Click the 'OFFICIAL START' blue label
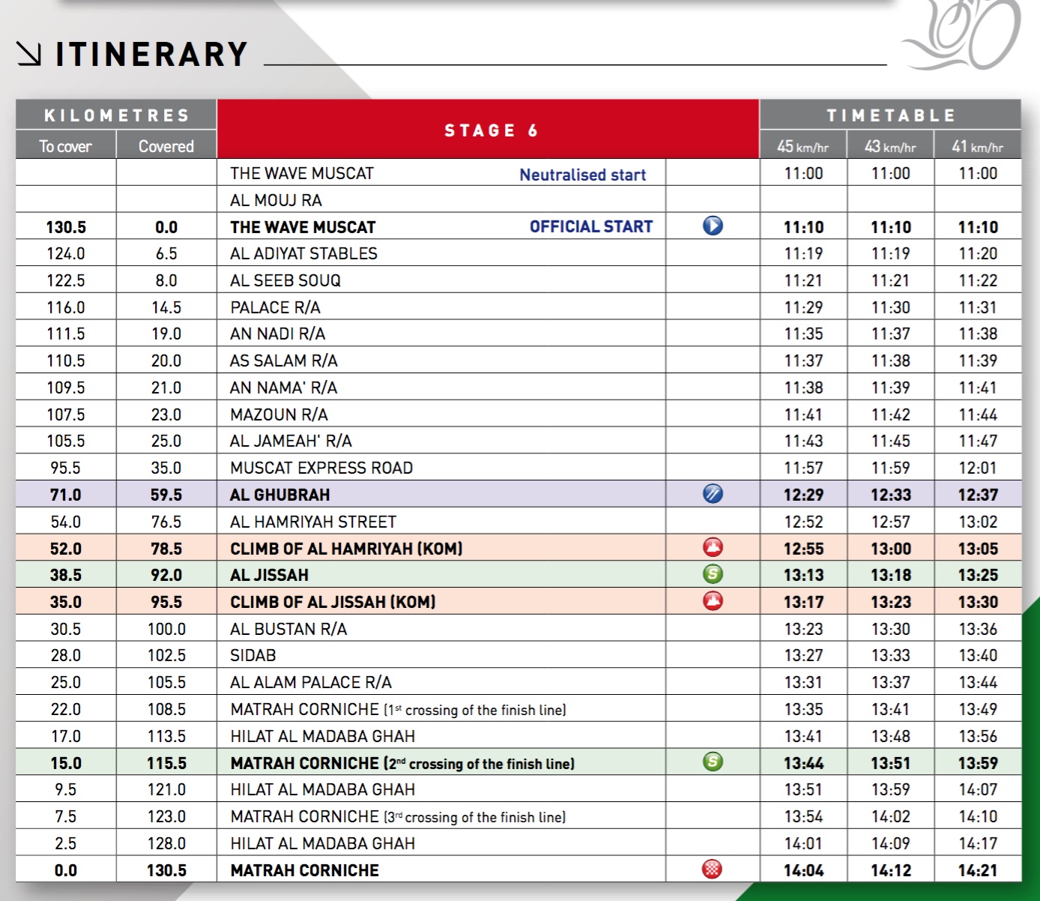 click(x=590, y=226)
